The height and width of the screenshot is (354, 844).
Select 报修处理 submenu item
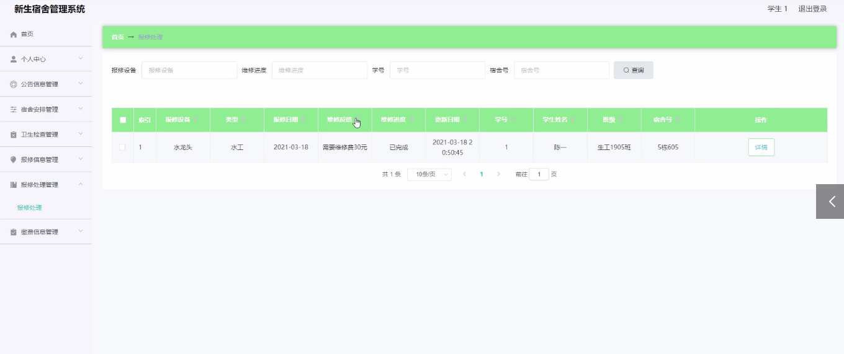(30, 208)
